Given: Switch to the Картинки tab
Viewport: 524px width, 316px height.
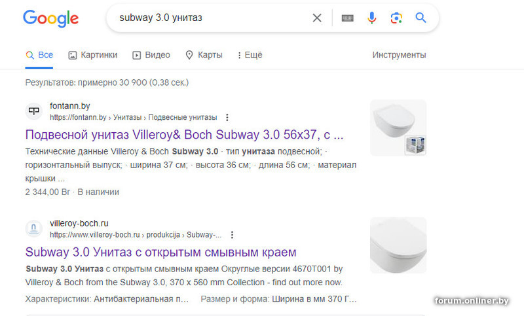Looking at the screenshot, I should pyautogui.click(x=92, y=55).
